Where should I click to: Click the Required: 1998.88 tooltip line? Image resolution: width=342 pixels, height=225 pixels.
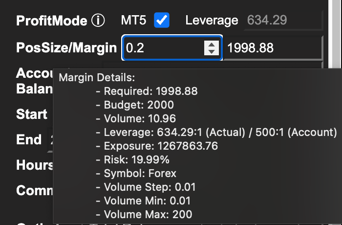pos(147,91)
